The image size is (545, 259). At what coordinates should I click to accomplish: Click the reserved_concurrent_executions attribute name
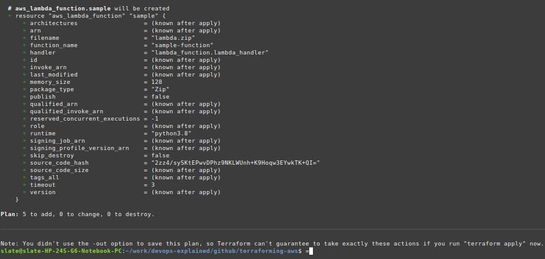coord(85,119)
